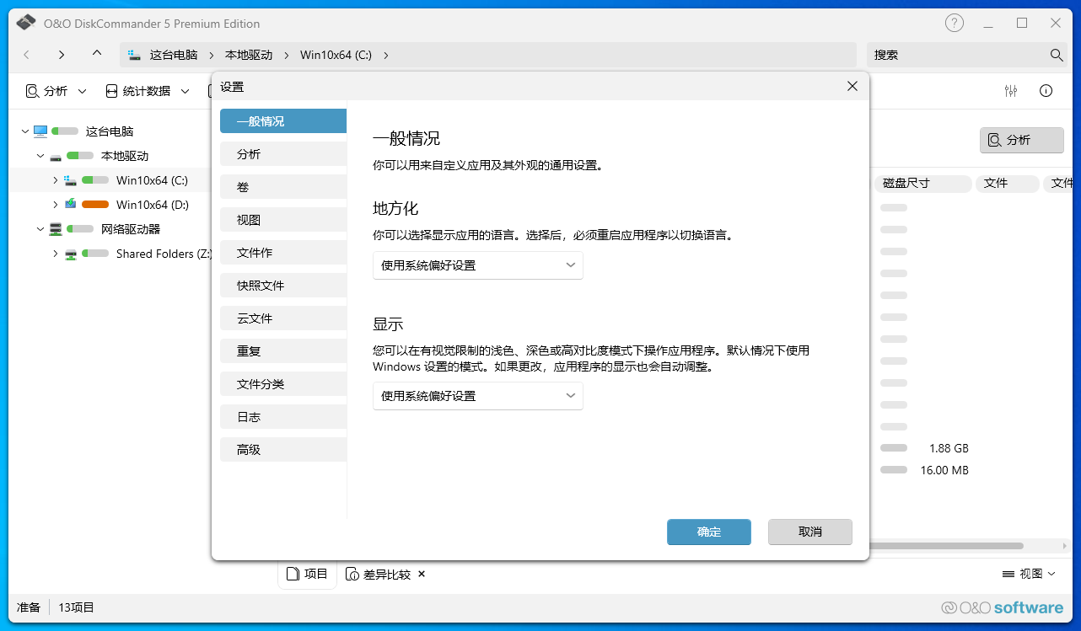1081x631 pixels.
Task: Expand the Win10x64 (C:) tree node
Action: tap(55, 179)
